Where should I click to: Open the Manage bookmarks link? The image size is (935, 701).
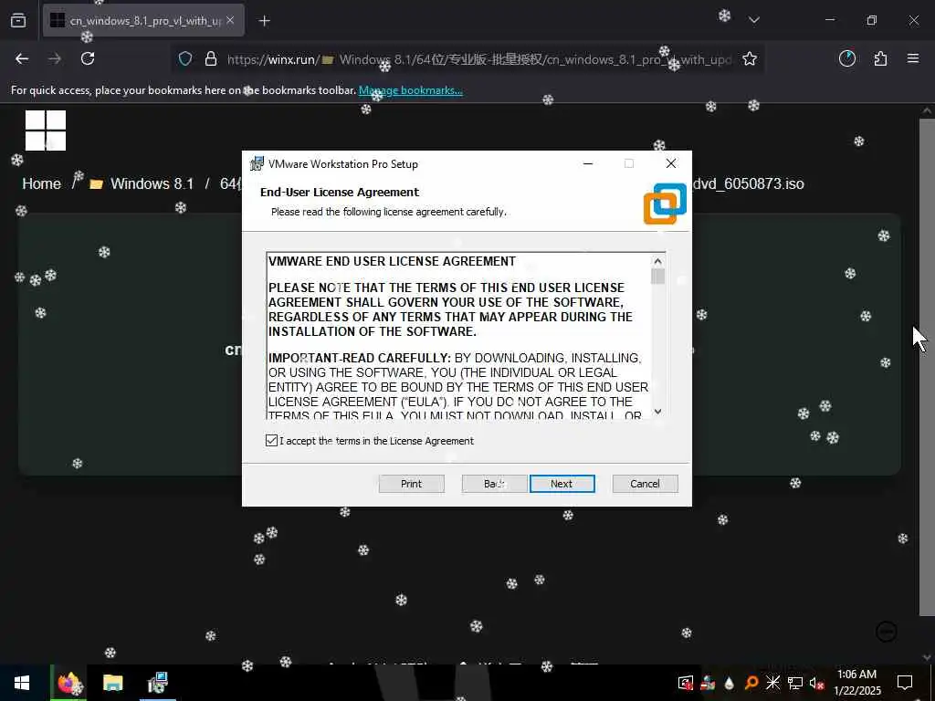point(410,90)
